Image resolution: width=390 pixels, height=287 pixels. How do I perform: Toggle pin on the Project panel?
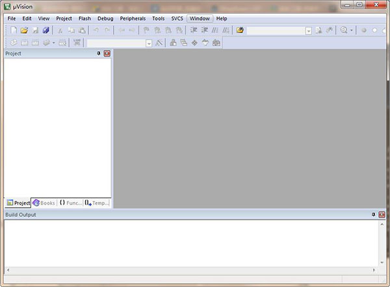point(99,54)
